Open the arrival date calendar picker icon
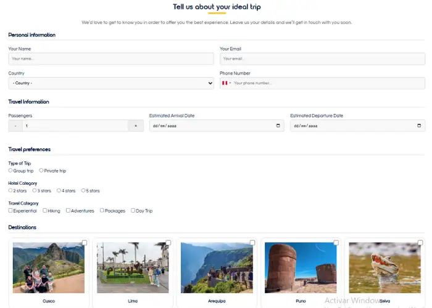432x308 pixels. tap(278, 126)
